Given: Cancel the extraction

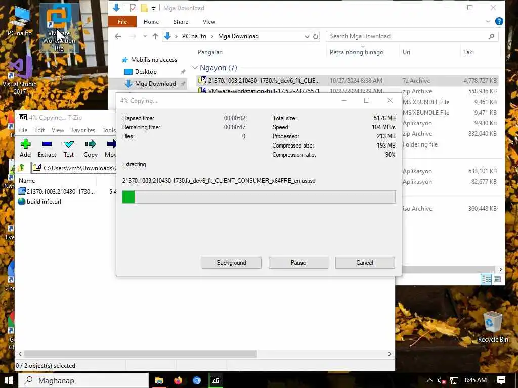Looking at the screenshot, I should click(365, 263).
